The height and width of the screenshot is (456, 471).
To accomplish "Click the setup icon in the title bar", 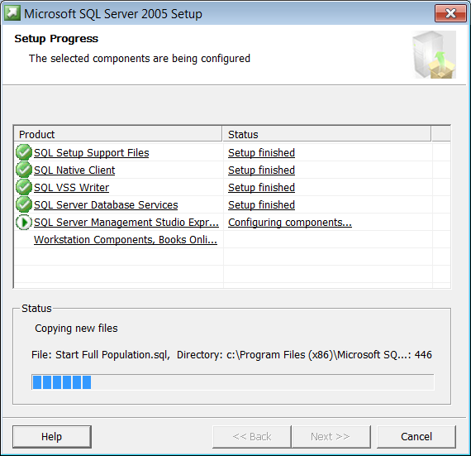I will [12, 13].
